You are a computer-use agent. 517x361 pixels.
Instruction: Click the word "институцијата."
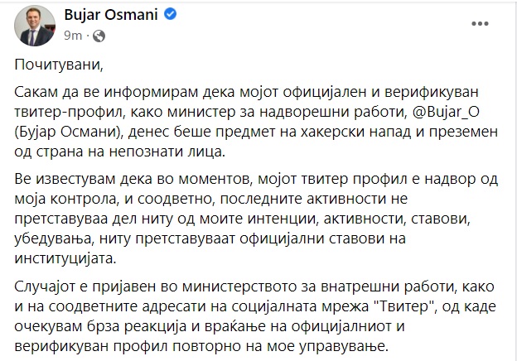[65, 258]
